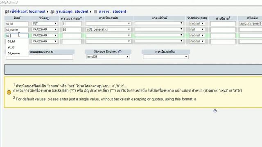Open the table collation dropdown
The width and height of the screenshot is (262, 147).
(x=166, y=57)
